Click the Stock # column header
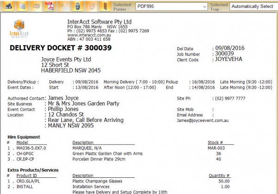Viewport: 278px width, 194px height. (215, 142)
